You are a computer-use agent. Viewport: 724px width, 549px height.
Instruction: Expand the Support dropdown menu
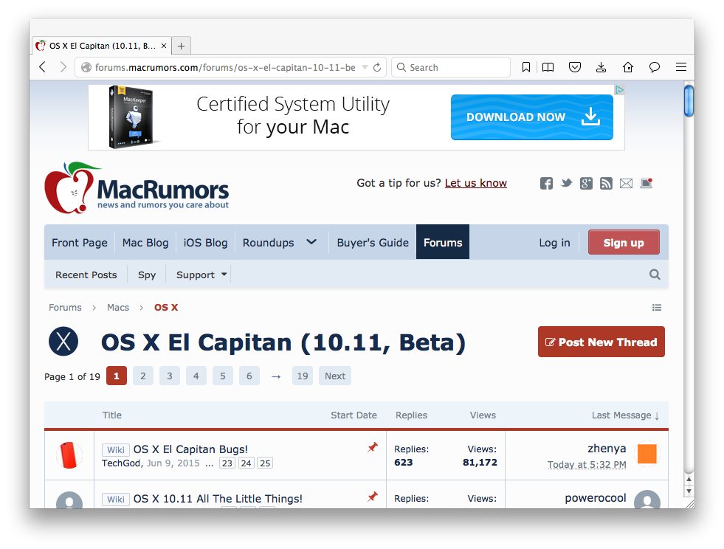point(201,274)
